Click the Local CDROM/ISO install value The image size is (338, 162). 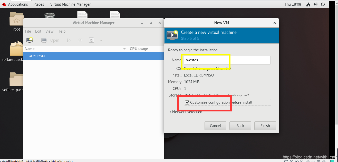[x=199, y=75]
